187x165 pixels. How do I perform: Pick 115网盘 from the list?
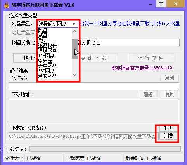click(46, 56)
